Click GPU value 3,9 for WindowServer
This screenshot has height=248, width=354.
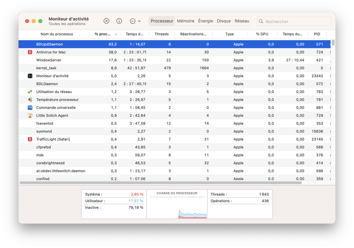tap(271, 60)
